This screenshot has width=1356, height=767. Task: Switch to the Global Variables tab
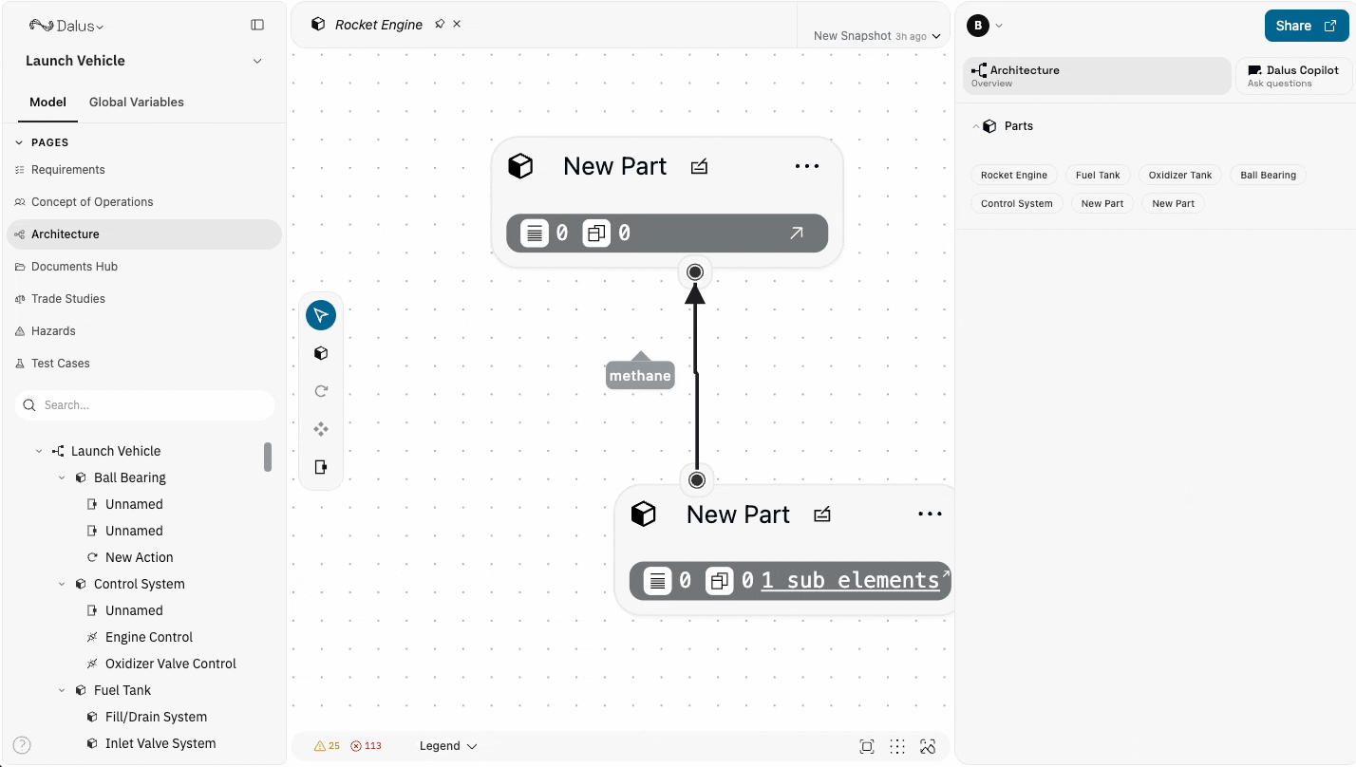tap(137, 102)
